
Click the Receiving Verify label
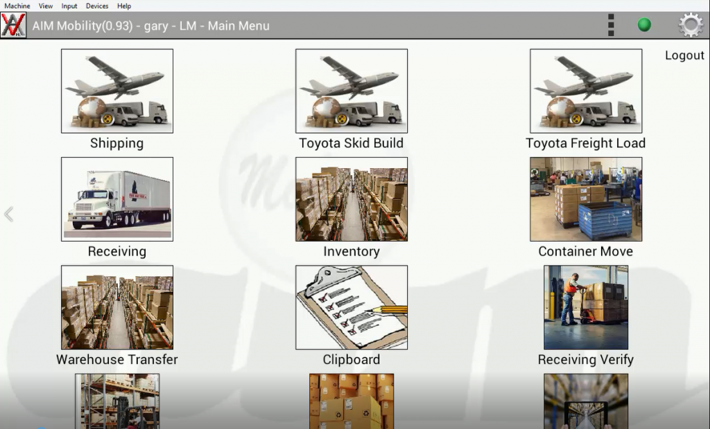[586, 359]
